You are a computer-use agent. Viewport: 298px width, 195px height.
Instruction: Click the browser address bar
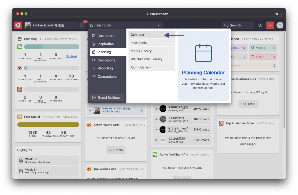pos(157,14)
